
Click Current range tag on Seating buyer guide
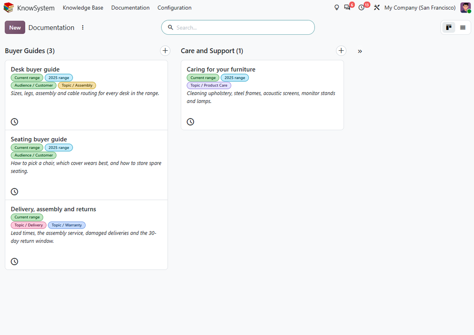click(27, 147)
